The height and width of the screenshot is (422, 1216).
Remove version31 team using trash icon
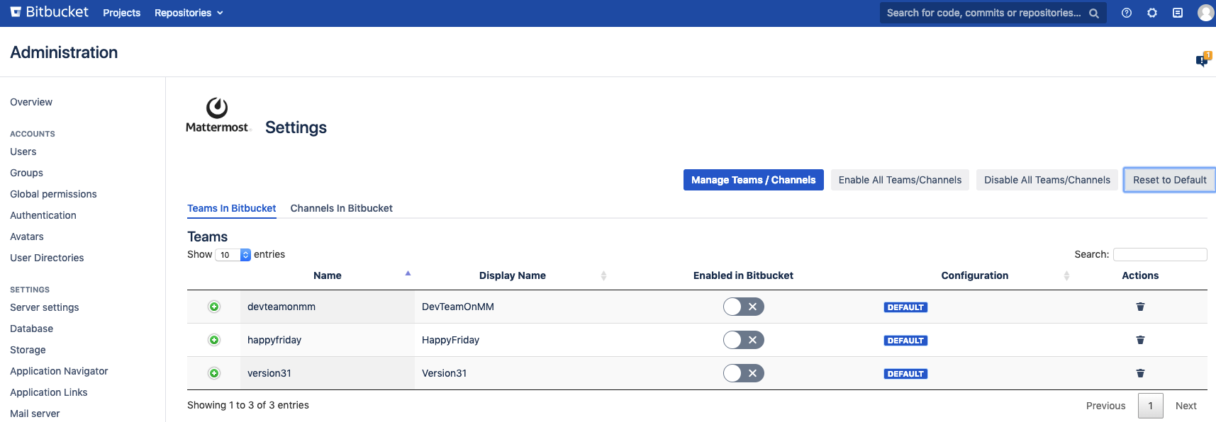[1140, 373]
